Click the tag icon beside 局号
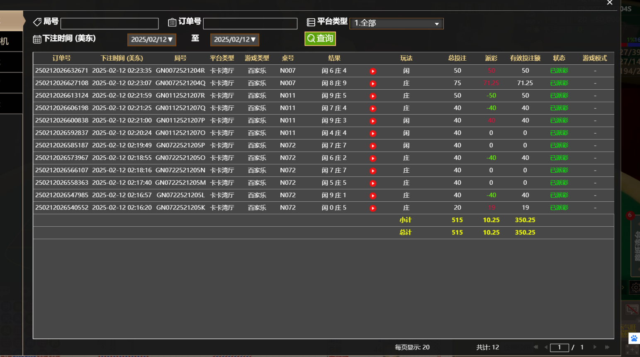Viewport: 640px width, 357px height. (38, 22)
